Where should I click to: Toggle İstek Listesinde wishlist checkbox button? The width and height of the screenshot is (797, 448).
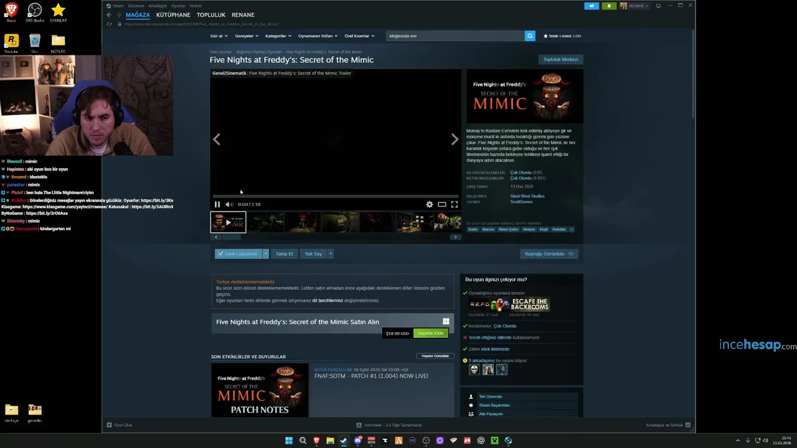click(x=238, y=254)
